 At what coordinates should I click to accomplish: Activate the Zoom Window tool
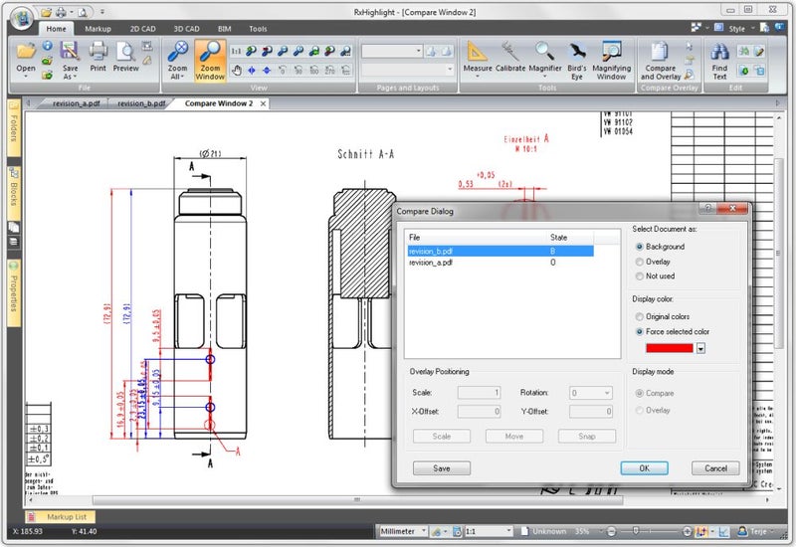(210, 61)
